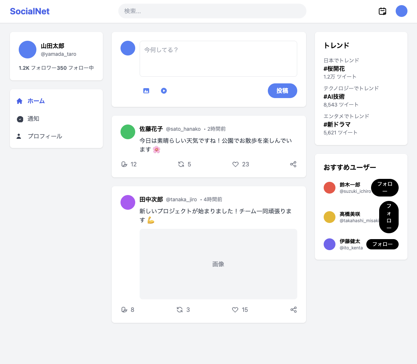Click the home icon beside ホーム
The width and height of the screenshot is (417, 364).
tap(19, 101)
